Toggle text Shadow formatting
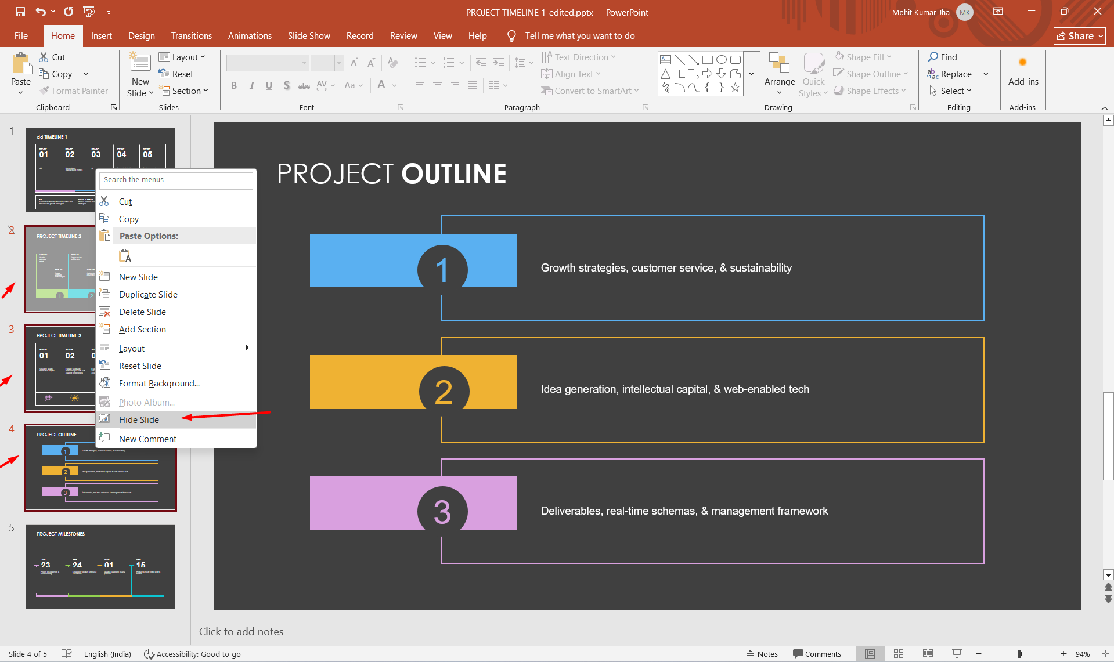Screen dimensions: 1114x662 tap(287, 85)
